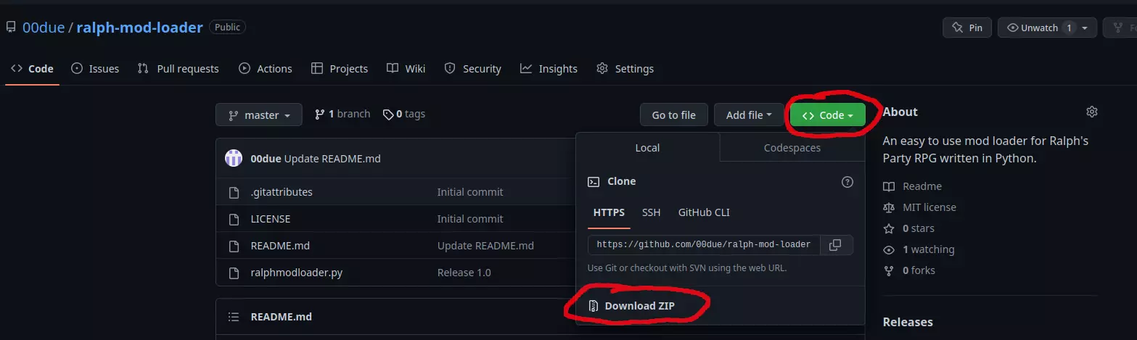Viewport: 1137px width, 340px height.
Task: View the 0 stars link
Action: tap(908, 228)
